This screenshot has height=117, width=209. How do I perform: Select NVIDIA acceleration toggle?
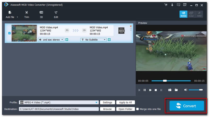click(183, 14)
